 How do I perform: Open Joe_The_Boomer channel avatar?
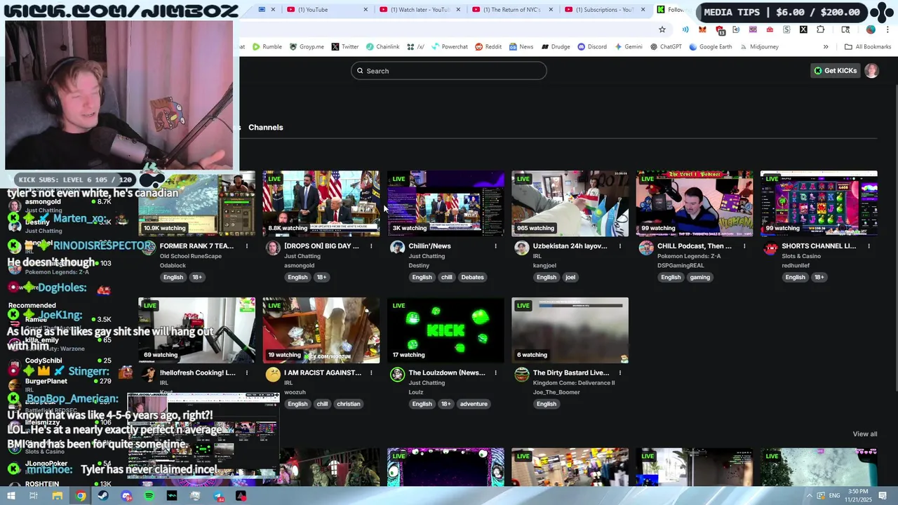click(521, 375)
